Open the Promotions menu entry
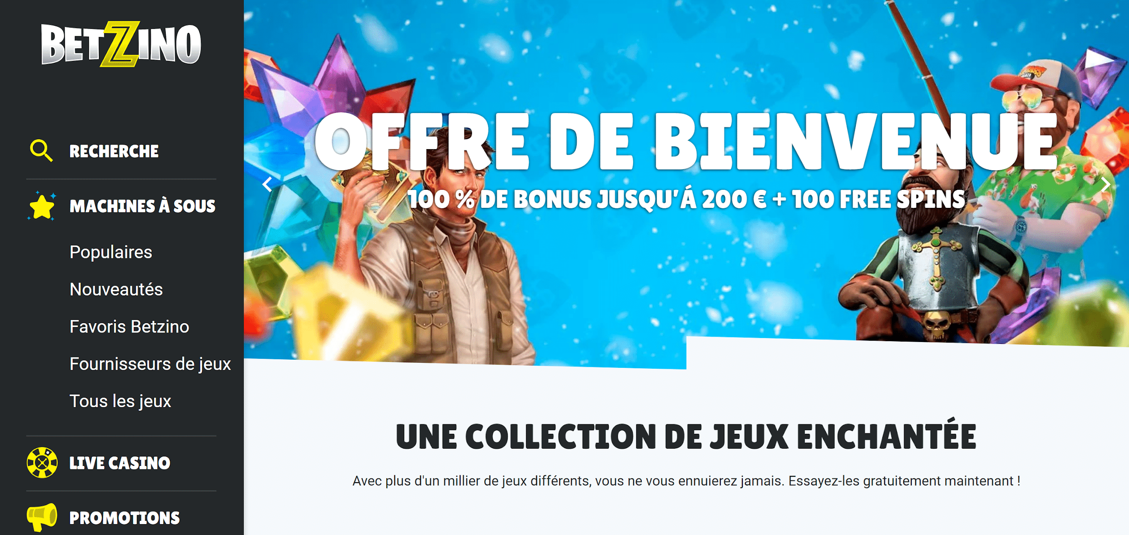 point(125,518)
